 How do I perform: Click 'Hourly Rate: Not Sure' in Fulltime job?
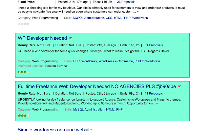pos(34,94)
